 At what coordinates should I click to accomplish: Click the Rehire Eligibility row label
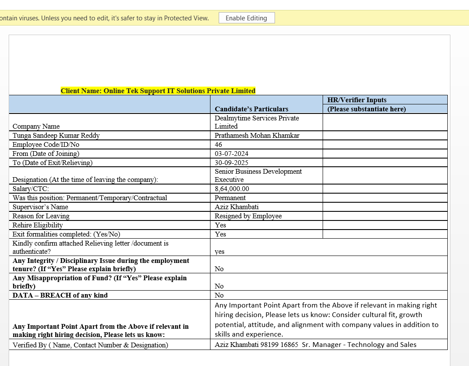(x=38, y=225)
